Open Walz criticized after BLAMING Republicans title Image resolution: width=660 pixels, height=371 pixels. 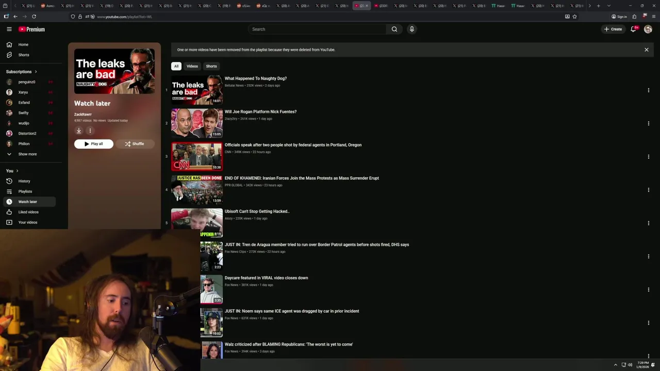point(289,344)
